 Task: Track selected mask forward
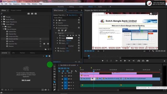click(73, 36)
